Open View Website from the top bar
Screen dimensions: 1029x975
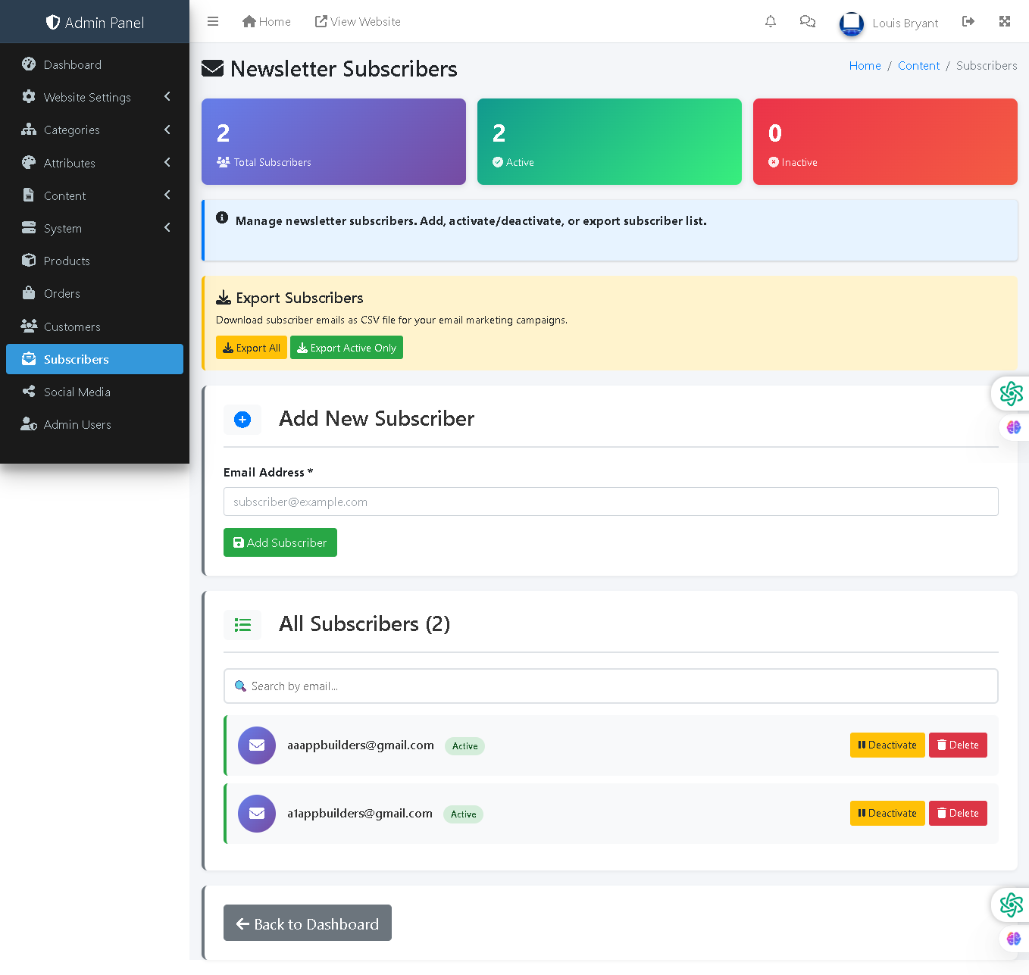(357, 21)
